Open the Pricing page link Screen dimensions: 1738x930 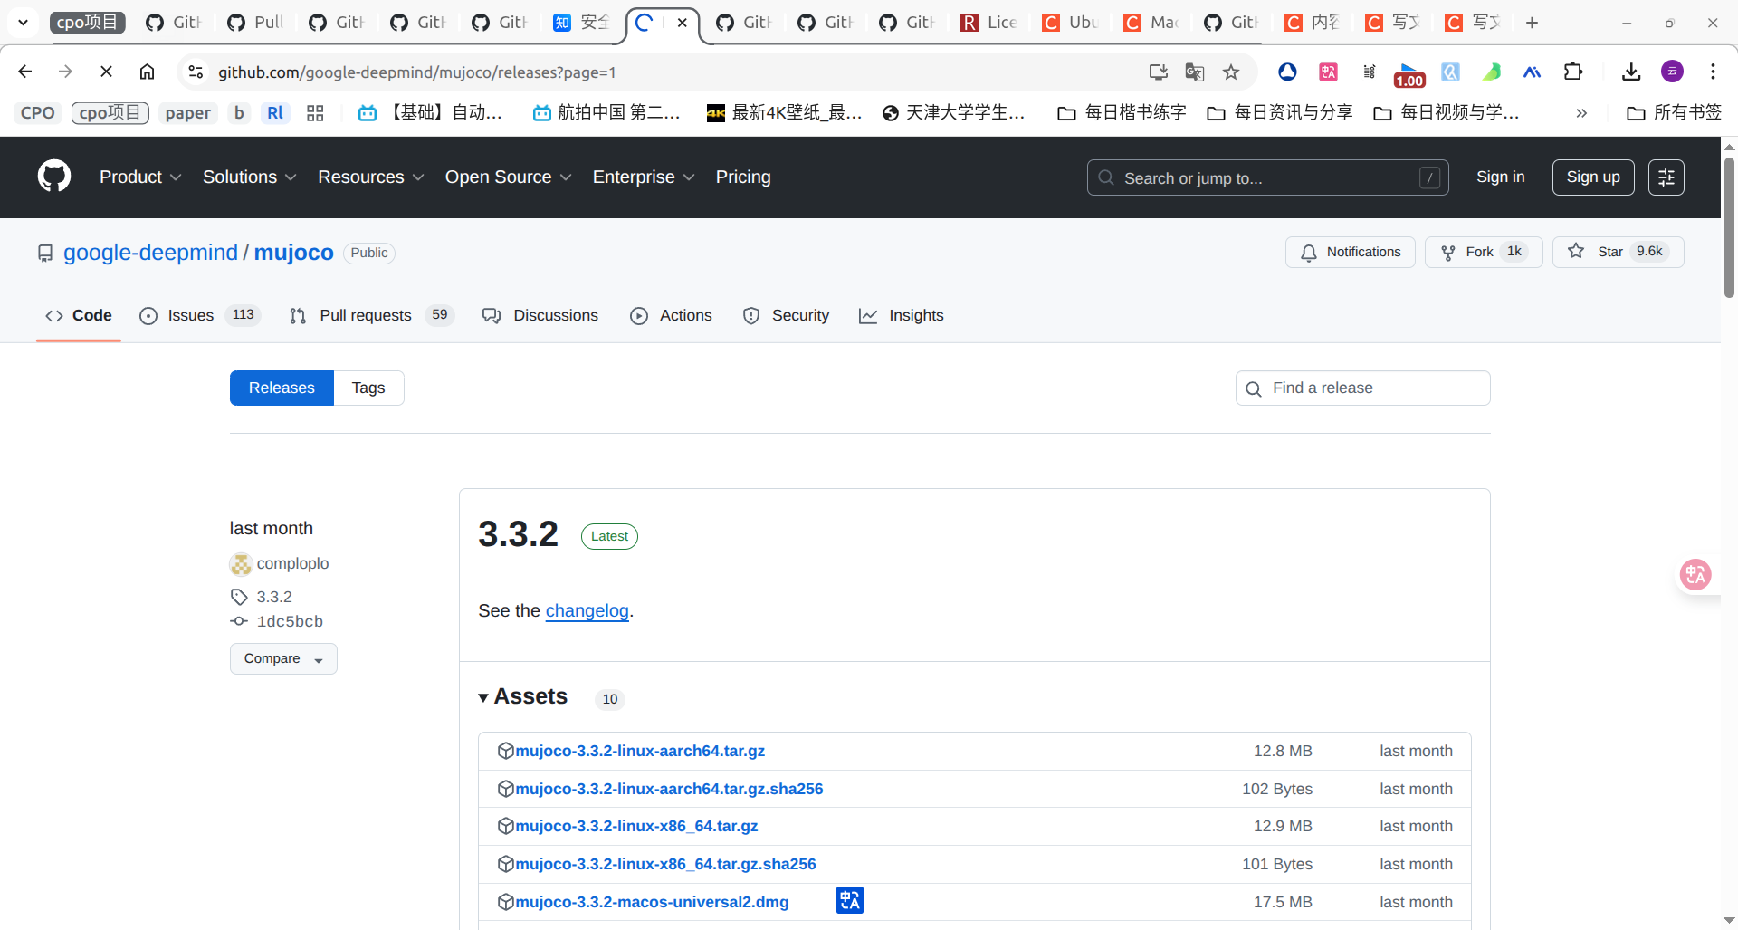743,177
